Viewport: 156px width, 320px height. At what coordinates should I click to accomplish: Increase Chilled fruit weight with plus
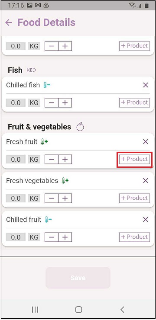click(65, 237)
